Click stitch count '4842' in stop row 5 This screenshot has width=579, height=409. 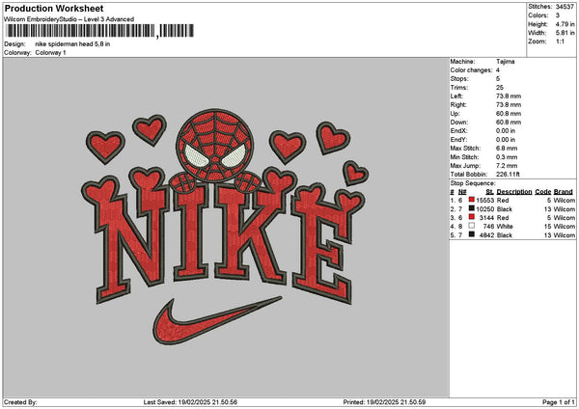486,235
